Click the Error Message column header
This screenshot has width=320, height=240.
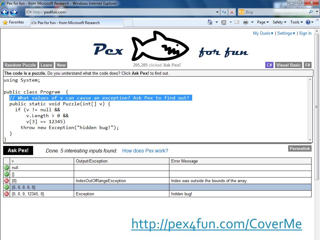[240, 161]
